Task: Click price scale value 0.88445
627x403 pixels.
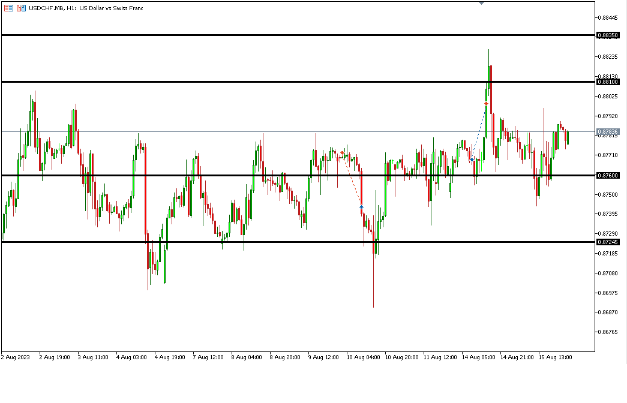Action: [x=608, y=17]
